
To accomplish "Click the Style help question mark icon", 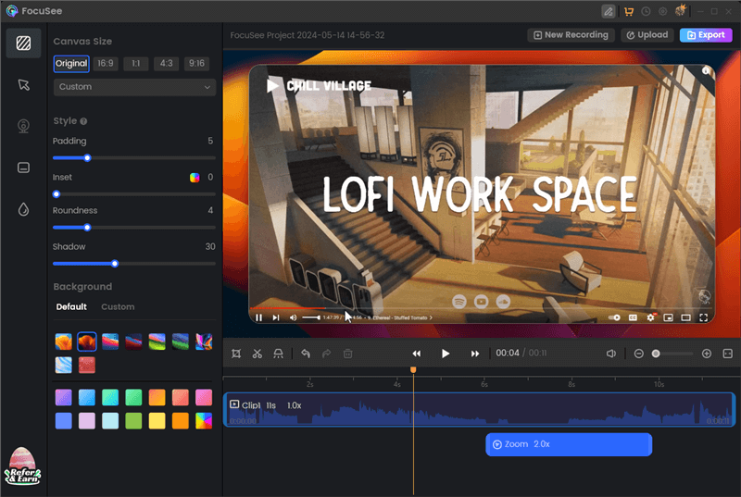I will [83, 121].
